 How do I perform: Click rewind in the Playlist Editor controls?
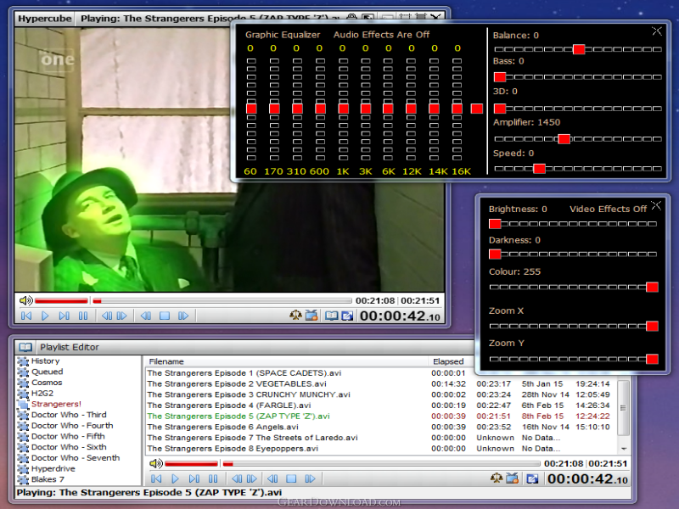point(272,478)
